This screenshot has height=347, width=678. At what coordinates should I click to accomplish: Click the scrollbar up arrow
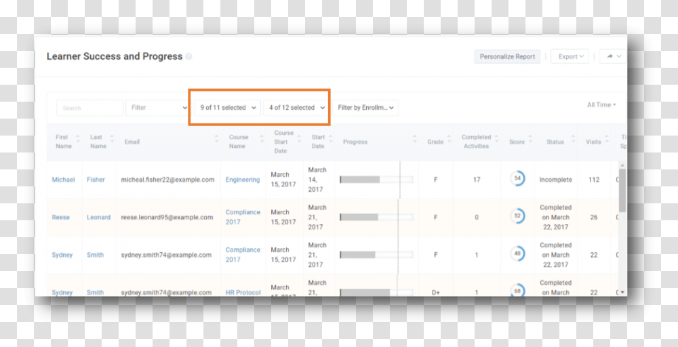tap(622, 165)
